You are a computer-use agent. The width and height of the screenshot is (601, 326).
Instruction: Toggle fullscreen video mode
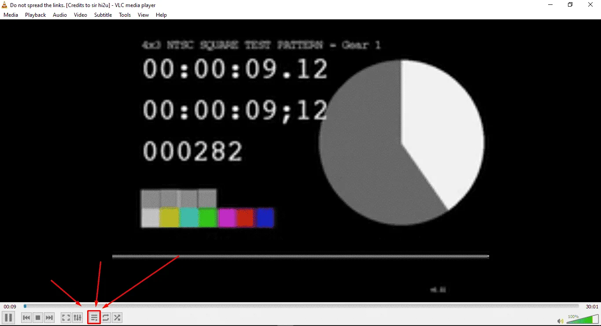[66, 317]
